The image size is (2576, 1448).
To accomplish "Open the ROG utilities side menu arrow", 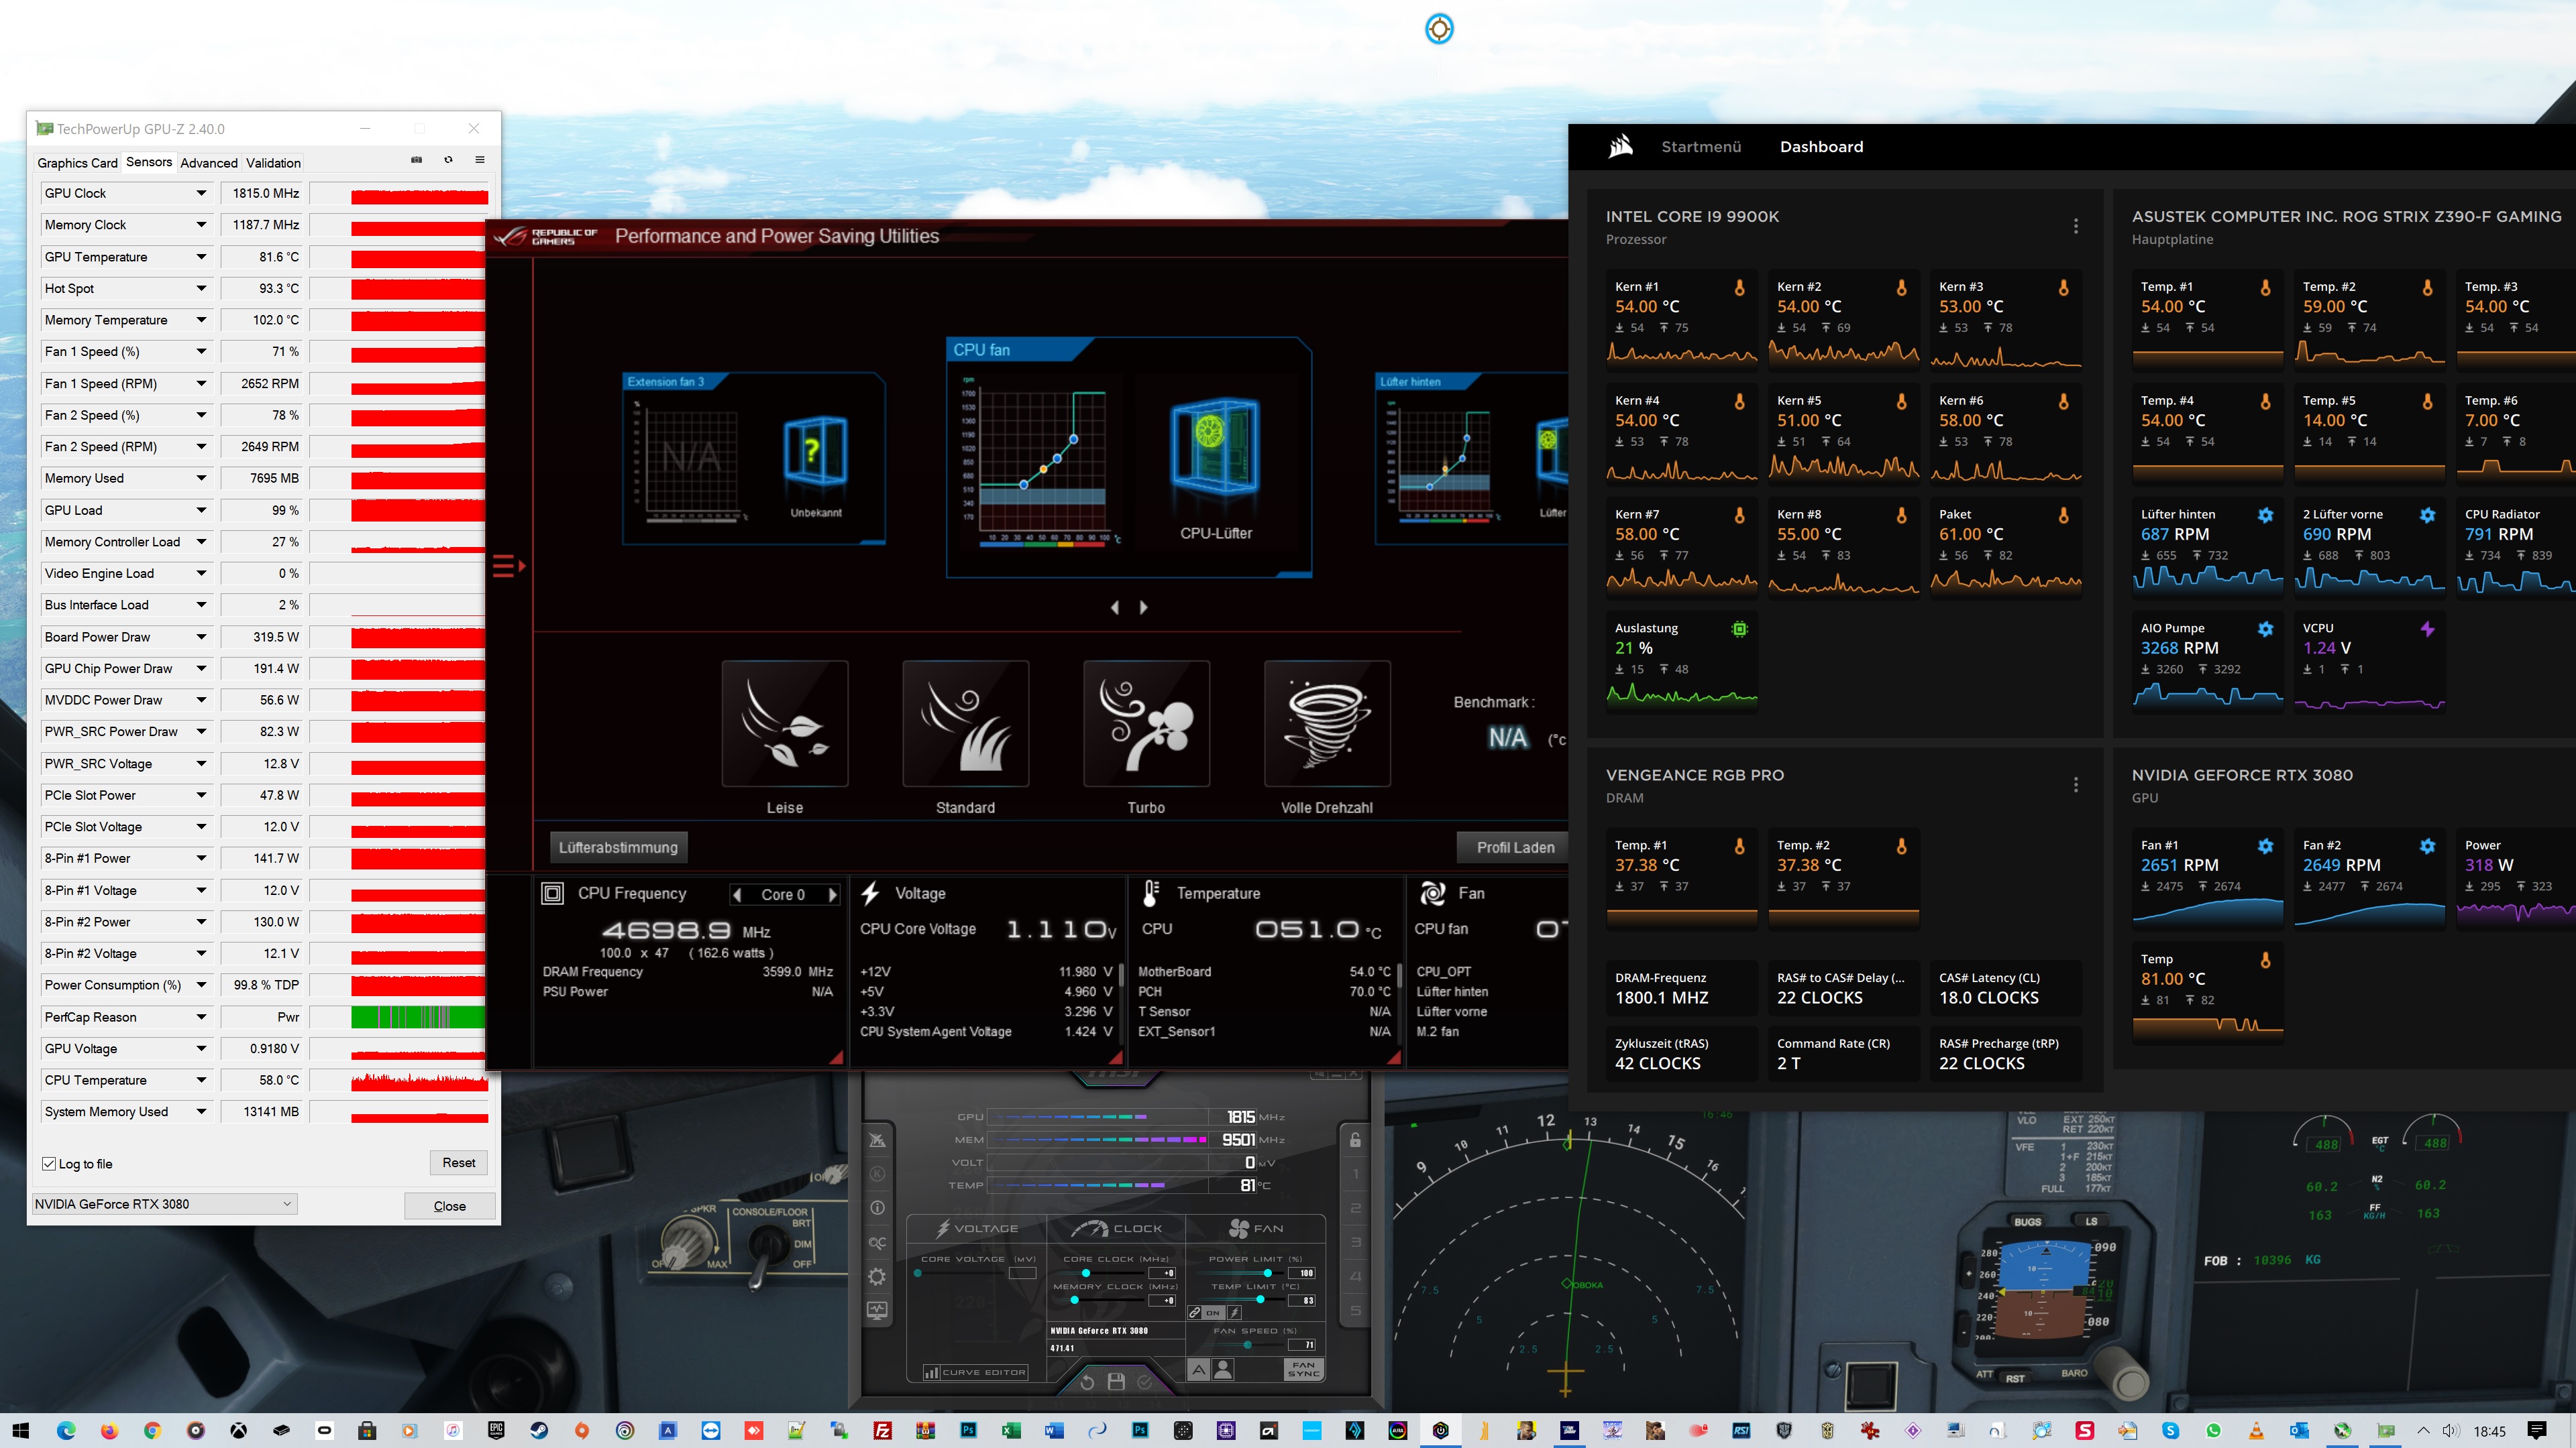I will pos(509,566).
